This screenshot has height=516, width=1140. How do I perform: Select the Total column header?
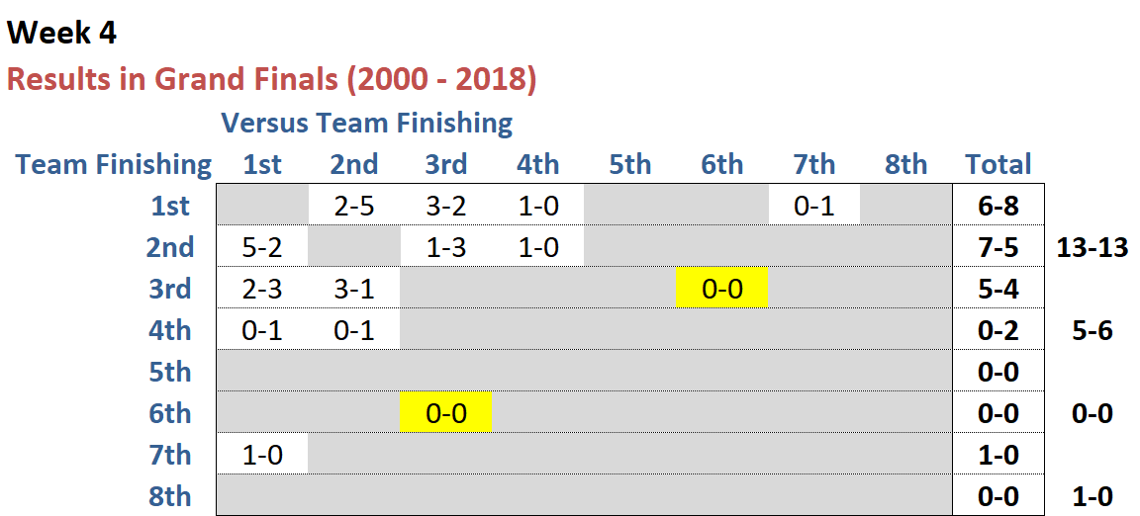pyautogui.click(x=998, y=164)
